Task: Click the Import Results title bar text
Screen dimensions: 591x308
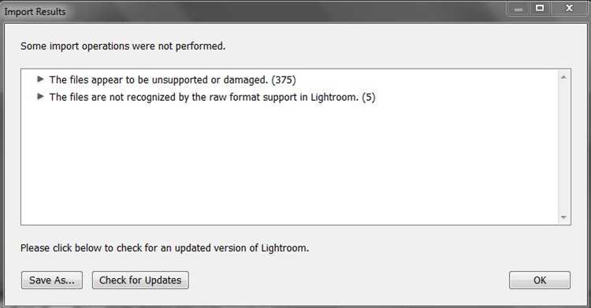Action: 35,12
